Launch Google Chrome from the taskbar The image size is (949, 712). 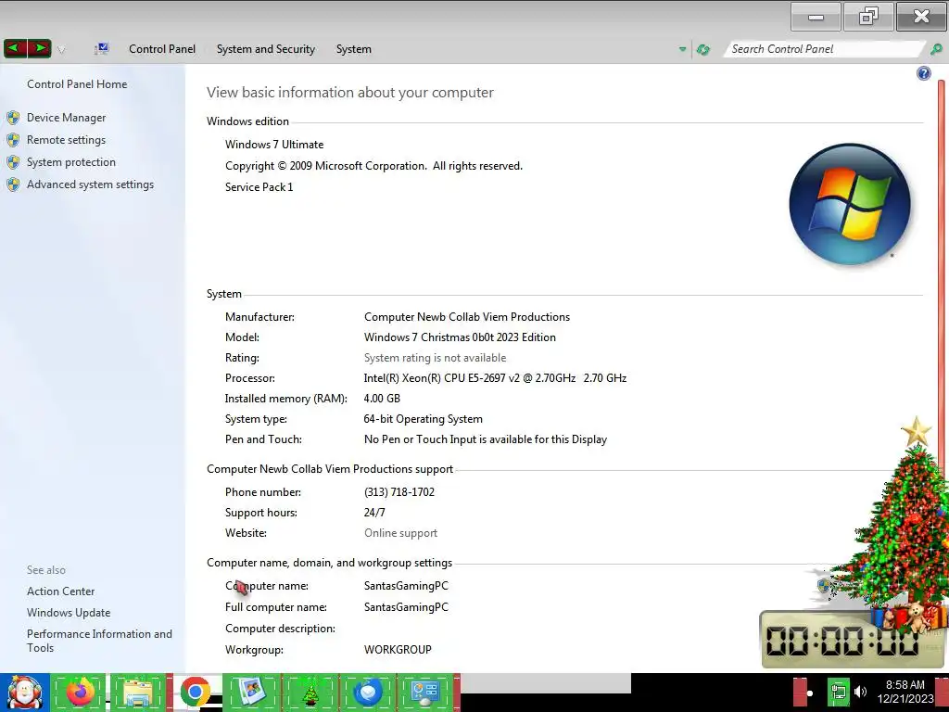195,693
